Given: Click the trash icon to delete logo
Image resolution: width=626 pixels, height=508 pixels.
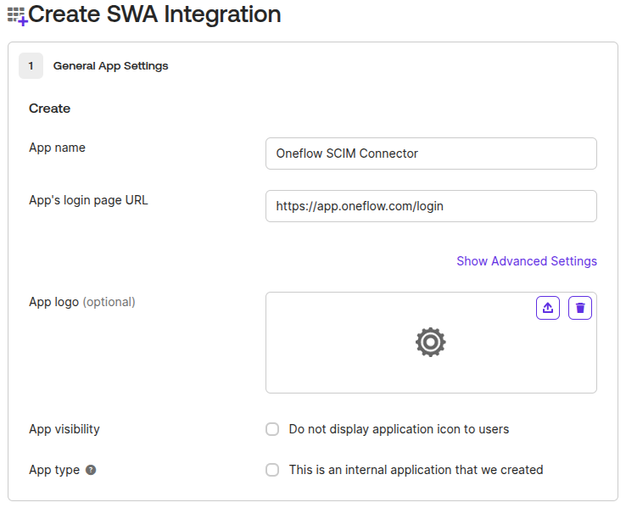Looking at the screenshot, I should 580,308.
